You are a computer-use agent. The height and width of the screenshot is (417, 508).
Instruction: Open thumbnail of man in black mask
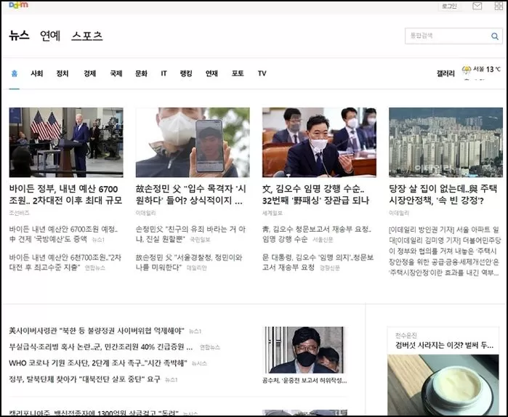click(x=305, y=350)
